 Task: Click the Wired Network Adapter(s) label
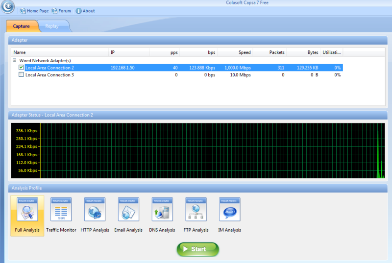point(45,60)
